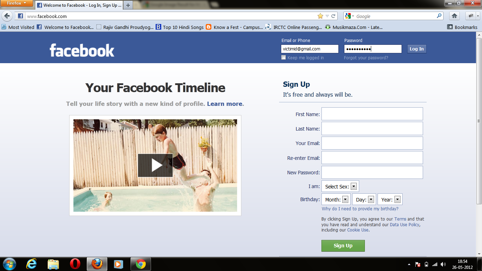Viewport: 482px width, 271px height.
Task: Open the Firefox menu button dropdown
Action: tap(17, 3)
